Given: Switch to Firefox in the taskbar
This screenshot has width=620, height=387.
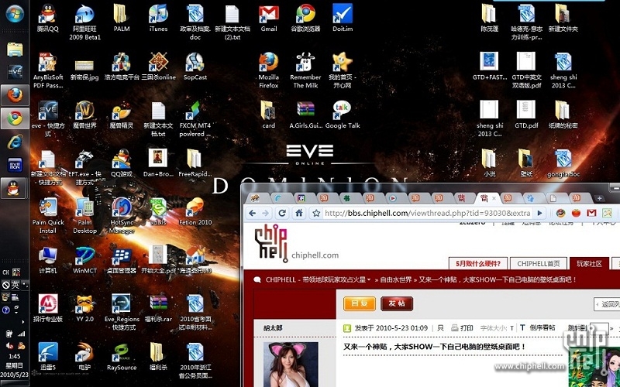Looking at the screenshot, I should (15, 95).
